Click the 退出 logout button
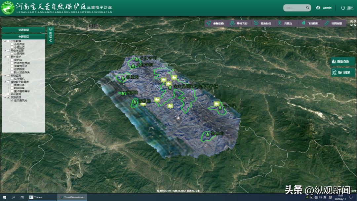357x201 pixels. click(347, 8)
